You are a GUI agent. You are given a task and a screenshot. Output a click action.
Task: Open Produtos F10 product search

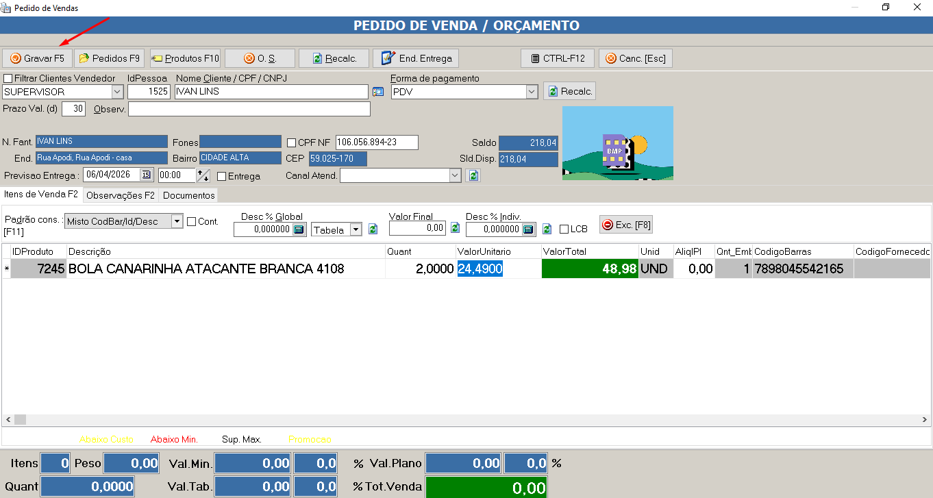pos(185,58)
